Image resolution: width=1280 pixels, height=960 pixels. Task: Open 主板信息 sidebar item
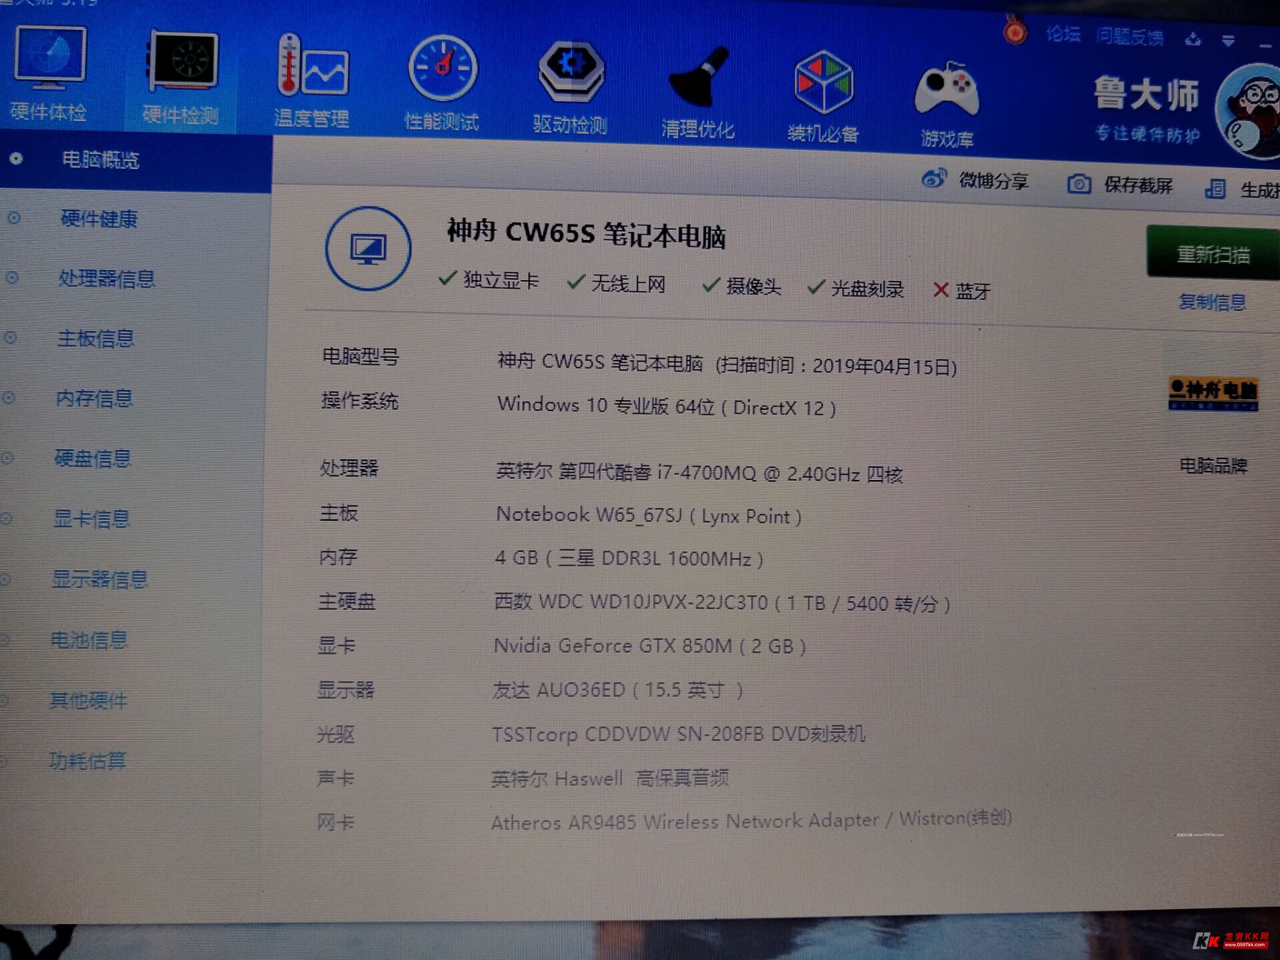click(96, 338)
